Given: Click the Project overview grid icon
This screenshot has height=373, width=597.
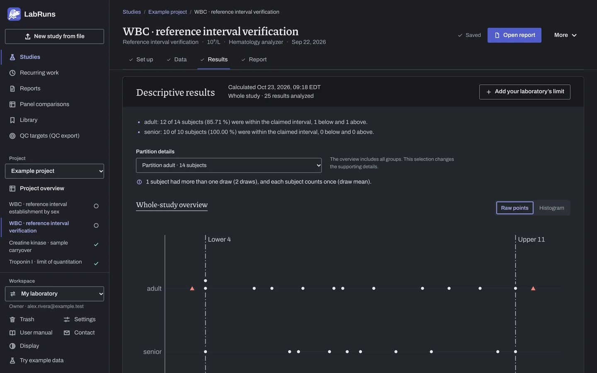Looking at the screenshot, I should pyautogui.click(x=12, y=189).
